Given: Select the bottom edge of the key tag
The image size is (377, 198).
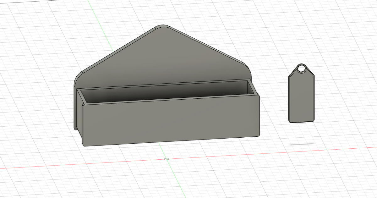Looking at the screenshot, I should [302, 122].
